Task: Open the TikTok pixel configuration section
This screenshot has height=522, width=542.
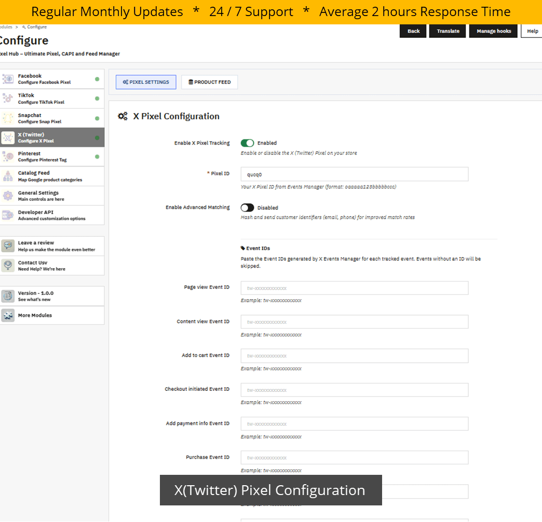Action: pyautogui.click(x=52, y=98)
